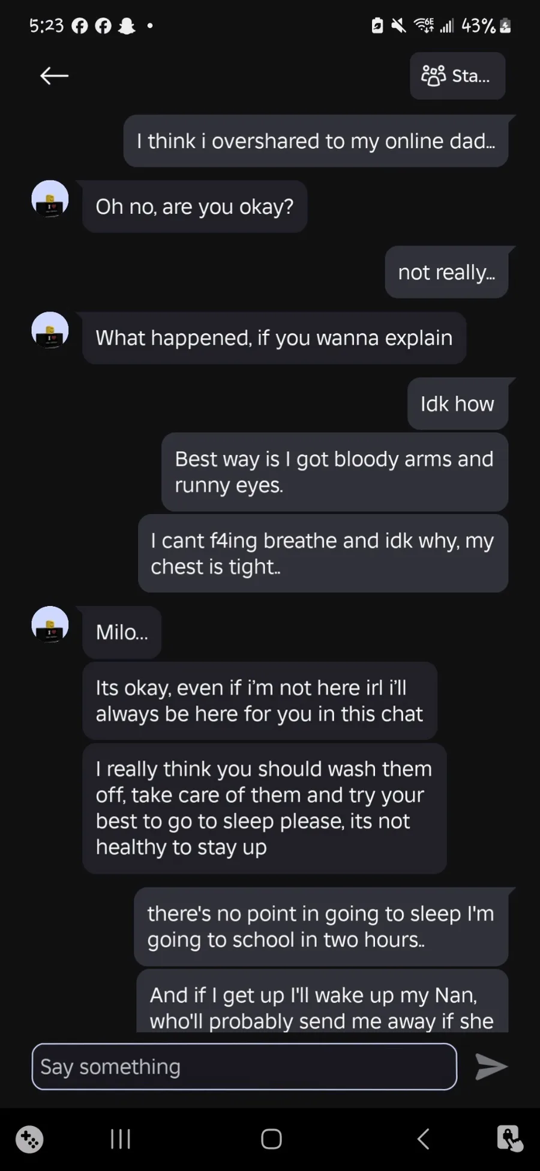The height and width of the screenshot is (1171, 540).
Task: Tap the back arrow icon
Action: pos(54,76)
